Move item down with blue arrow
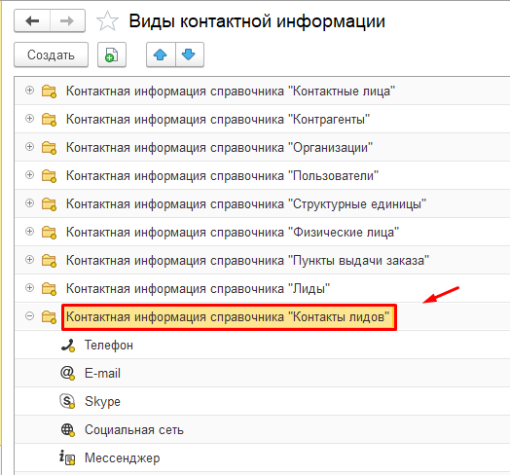The height and width of the screenshot is (475, 510). 189,55
